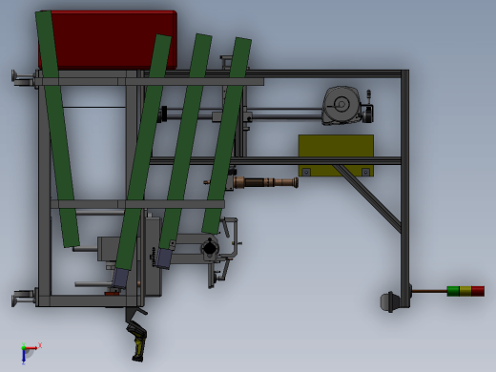Click the yellow segment of the signal tower

[465, 291]
